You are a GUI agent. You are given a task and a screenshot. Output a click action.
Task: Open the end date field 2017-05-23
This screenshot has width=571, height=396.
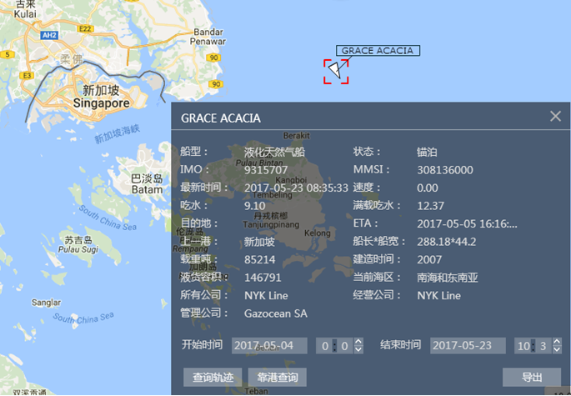click(x=468, y=345)
